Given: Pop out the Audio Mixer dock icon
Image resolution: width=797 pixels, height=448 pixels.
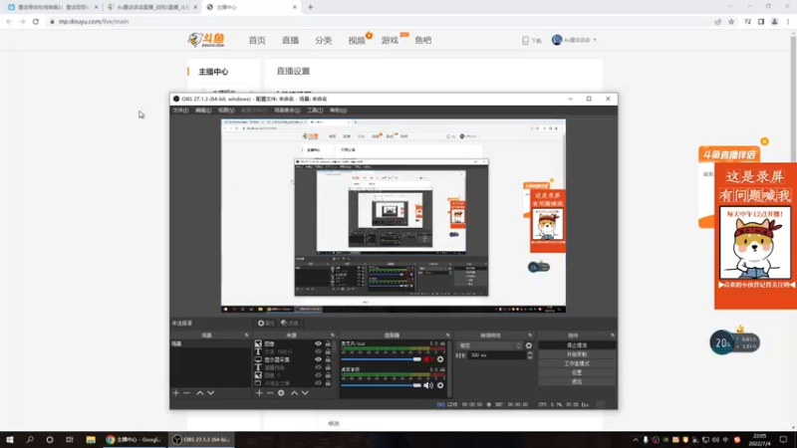Looking at the screenshot, I should [447, 336].
